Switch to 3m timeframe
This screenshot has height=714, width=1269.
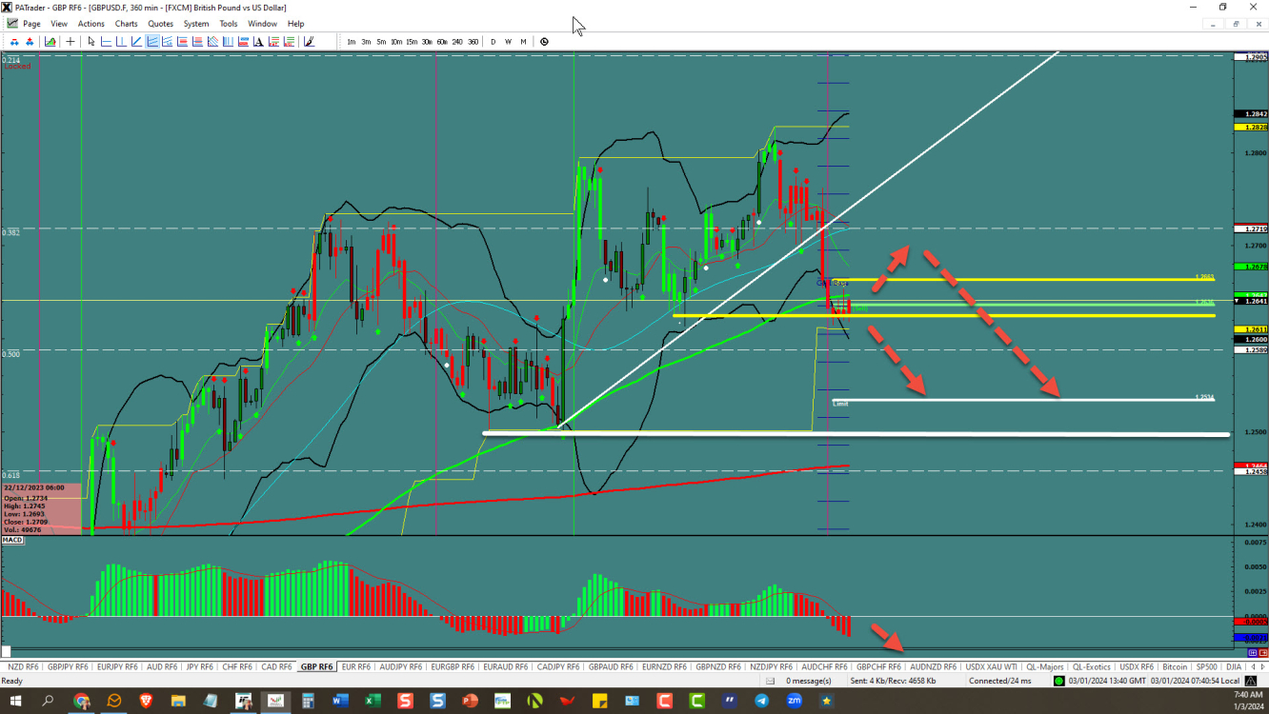[x=366, y=41]
